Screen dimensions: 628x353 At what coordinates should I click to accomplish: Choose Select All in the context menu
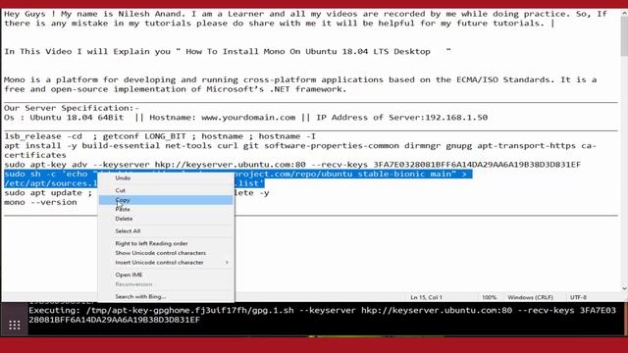coord(166,231)
